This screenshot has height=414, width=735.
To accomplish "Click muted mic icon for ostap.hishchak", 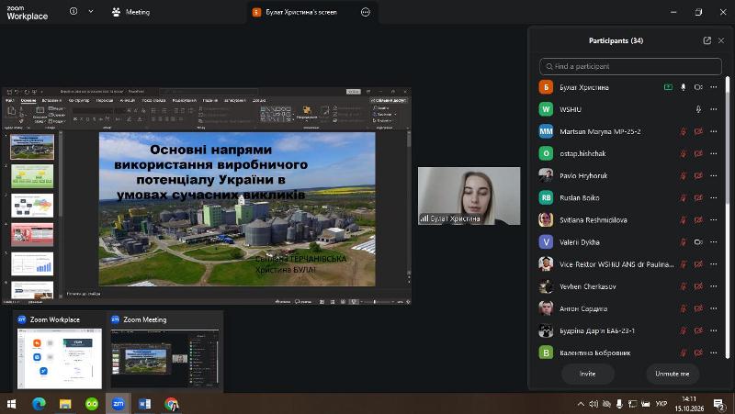I will tap(683, 153).
